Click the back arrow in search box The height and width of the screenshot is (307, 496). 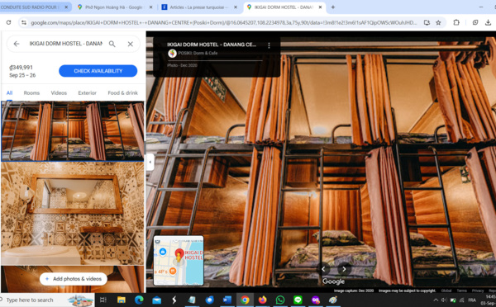click(17, 44)
